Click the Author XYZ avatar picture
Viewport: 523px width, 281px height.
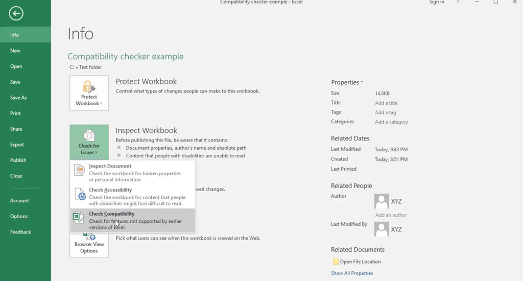click(382, 201)
